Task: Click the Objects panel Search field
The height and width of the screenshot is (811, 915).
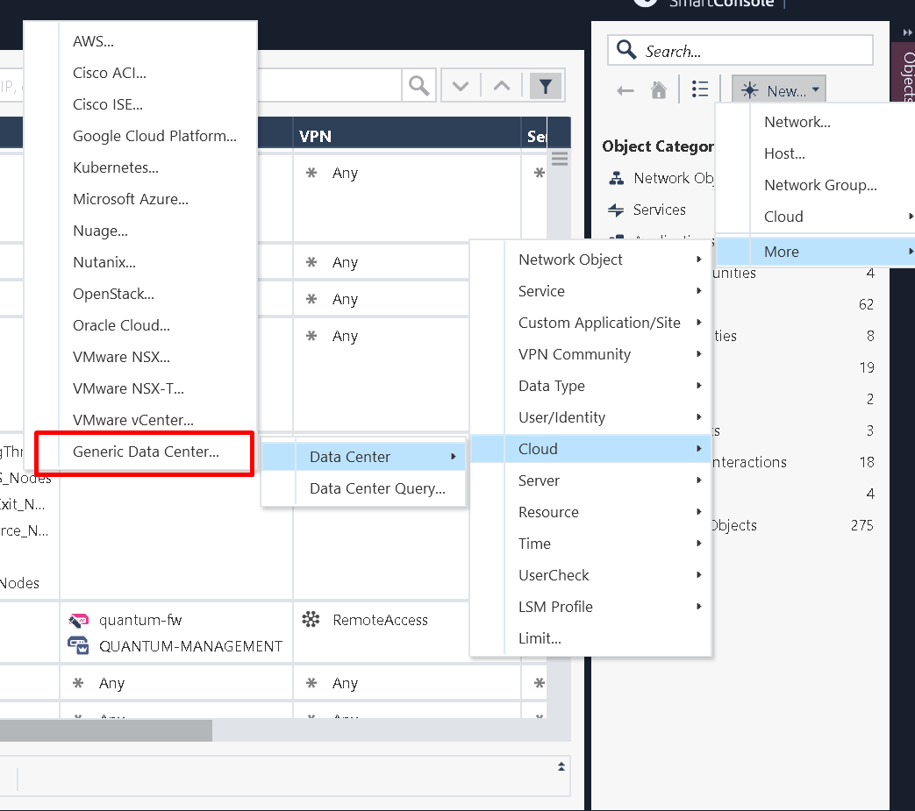Action: [740, 51]
